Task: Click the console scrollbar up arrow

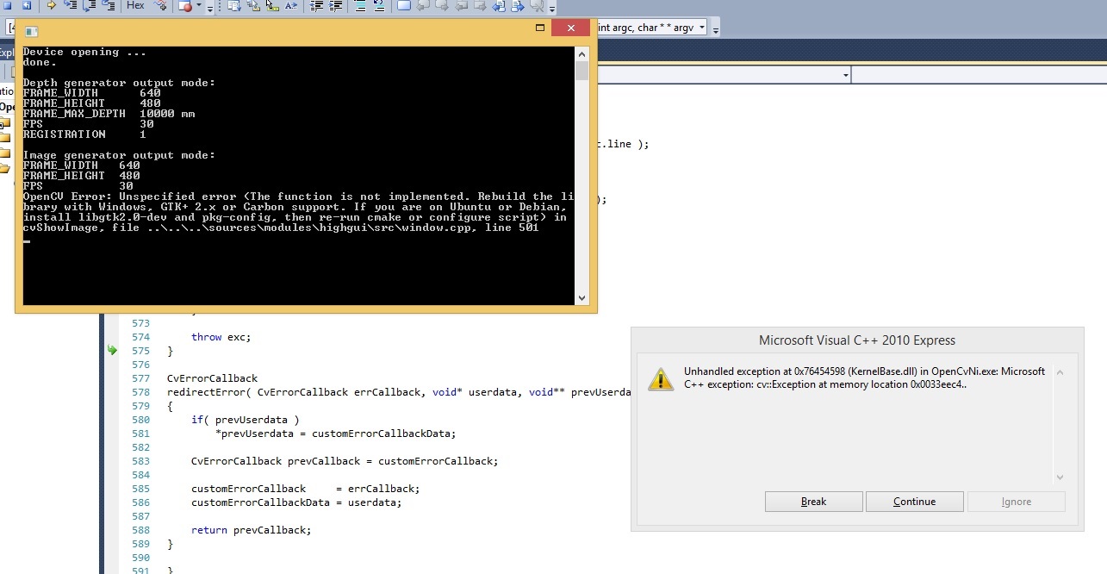Action: click(x=582, y=53)
